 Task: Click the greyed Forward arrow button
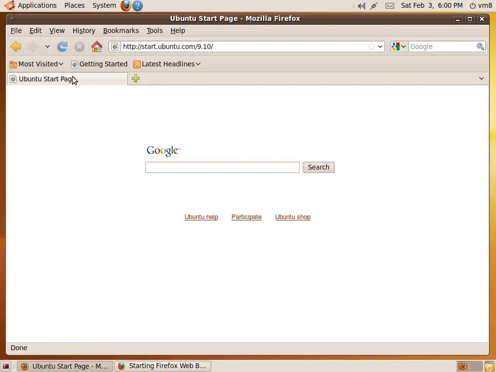point(32,46)
